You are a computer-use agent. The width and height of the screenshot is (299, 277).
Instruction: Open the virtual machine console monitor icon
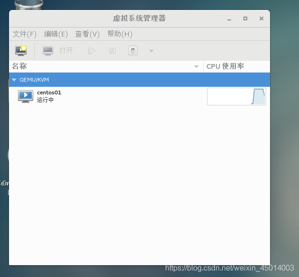(x=48, y=51)
